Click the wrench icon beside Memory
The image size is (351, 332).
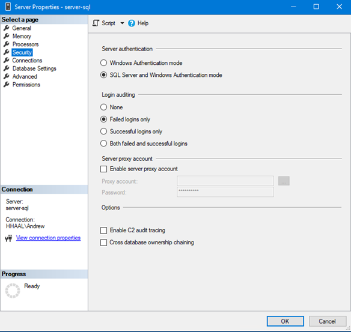coord(7,36)
